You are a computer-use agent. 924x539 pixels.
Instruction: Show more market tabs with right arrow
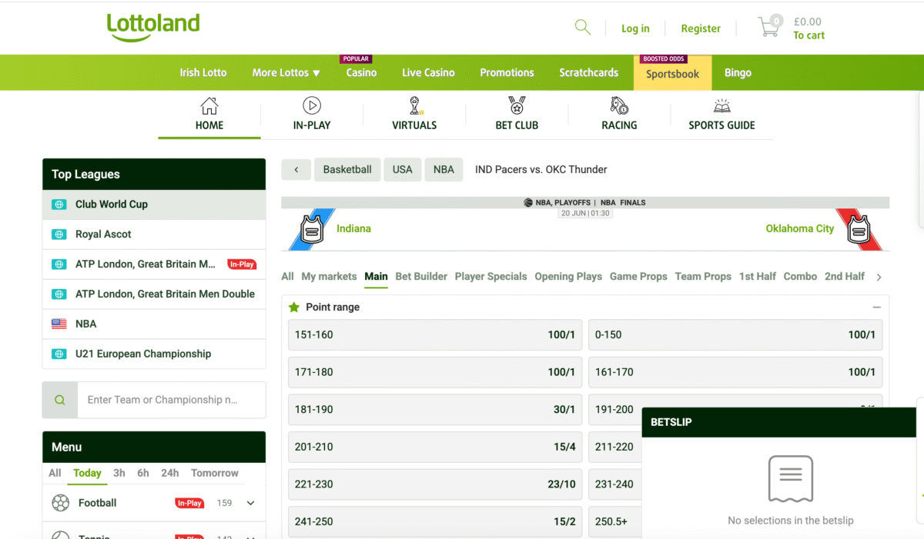coord(879,277)
